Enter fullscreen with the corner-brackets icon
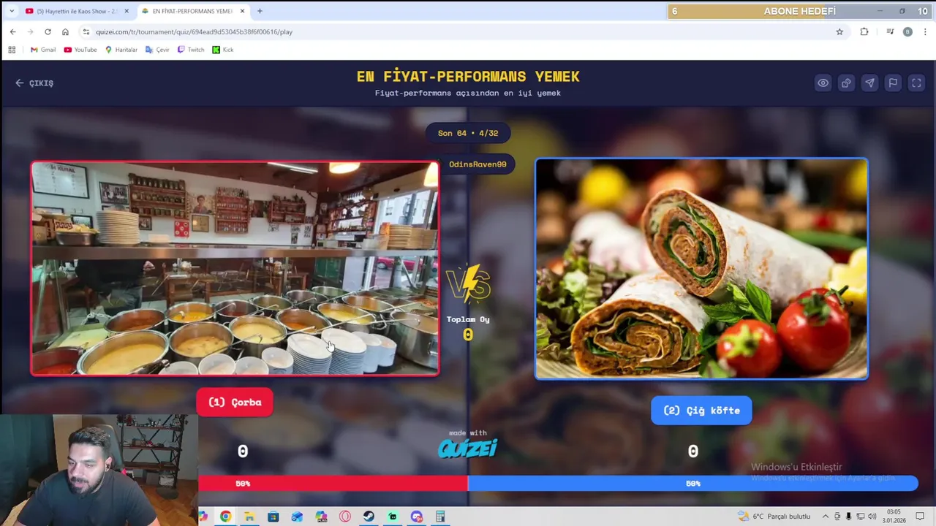 [916, 83]
